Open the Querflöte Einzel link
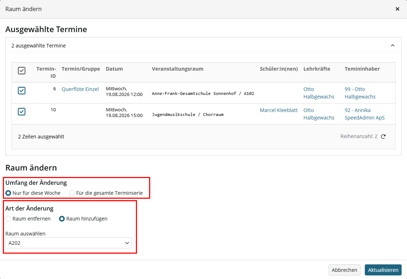The image size is (407, 279). (80, 89)
